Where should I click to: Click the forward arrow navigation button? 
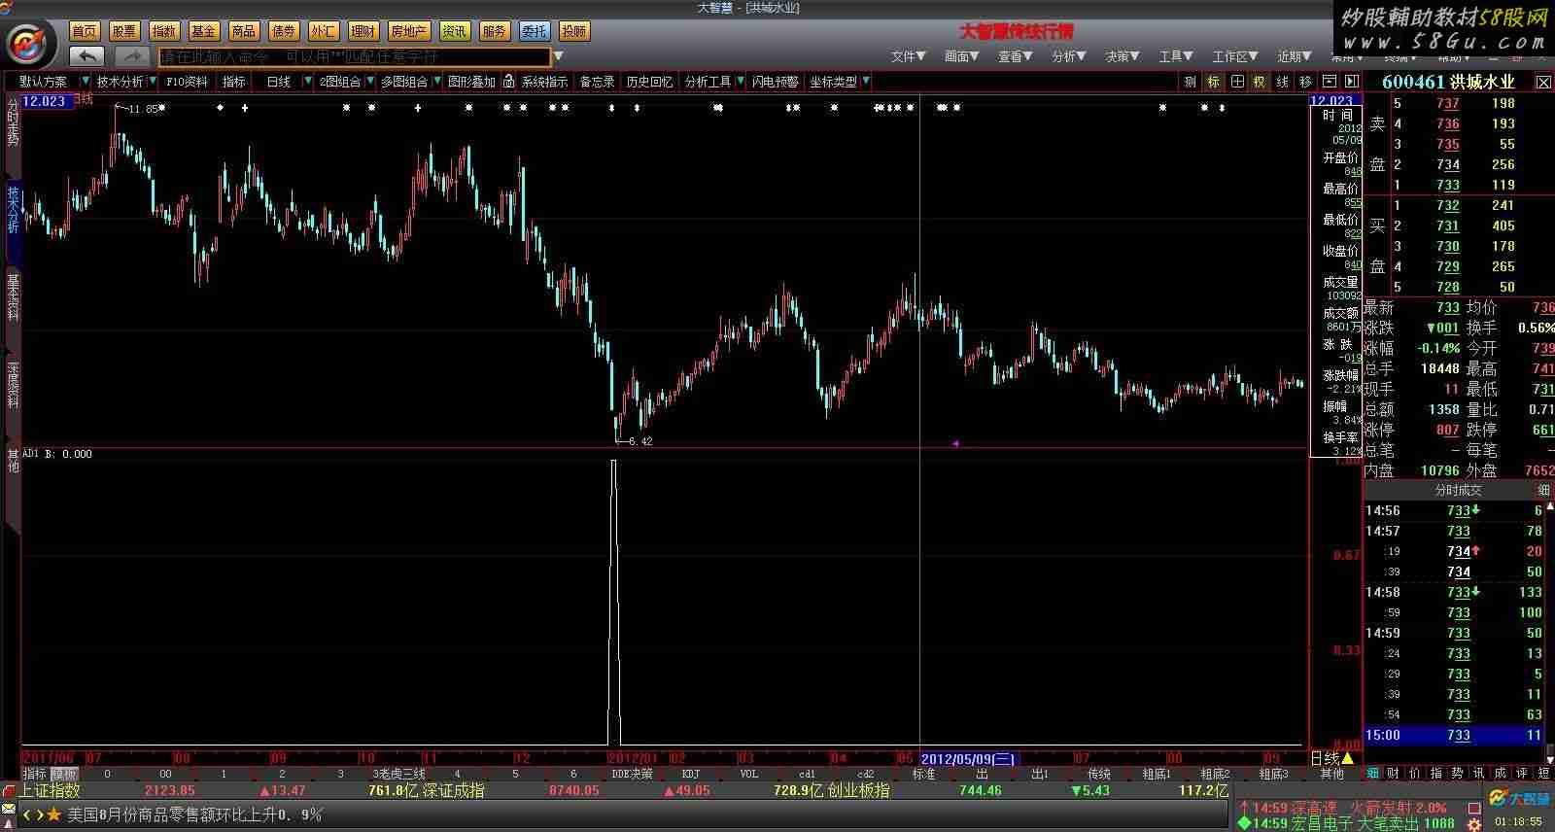[131, 56]
